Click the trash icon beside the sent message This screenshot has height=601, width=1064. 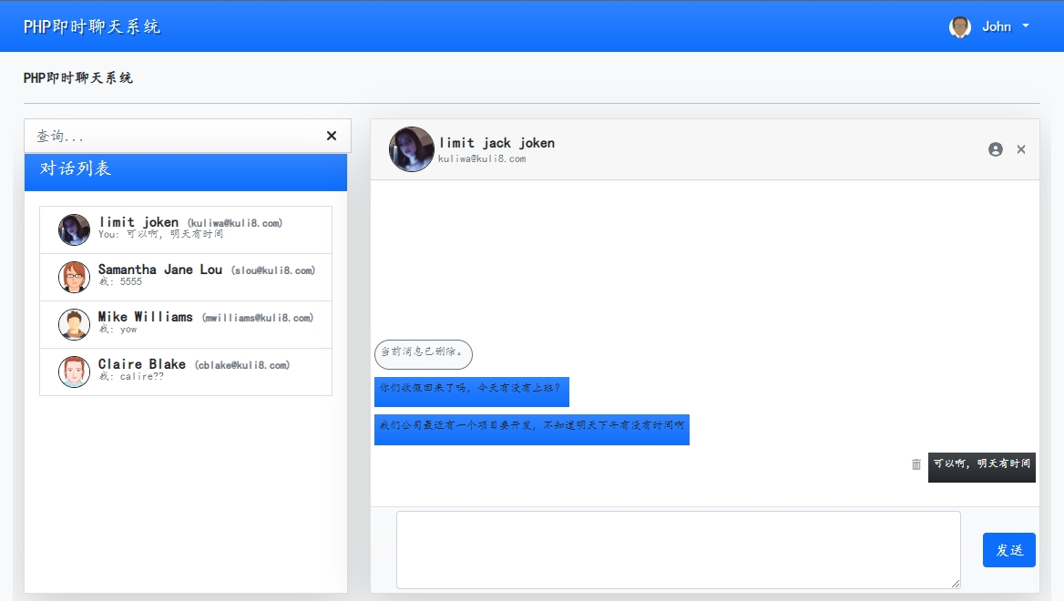(916, 464)
